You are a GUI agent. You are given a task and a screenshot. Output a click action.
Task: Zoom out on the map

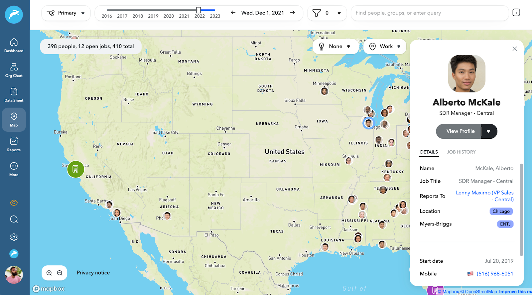[60, 273]
